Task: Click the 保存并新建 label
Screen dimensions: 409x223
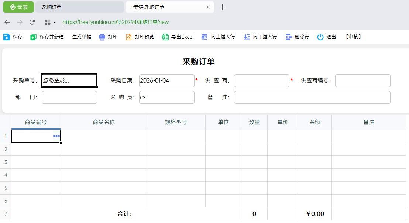Action: click(x=52, y=37)
